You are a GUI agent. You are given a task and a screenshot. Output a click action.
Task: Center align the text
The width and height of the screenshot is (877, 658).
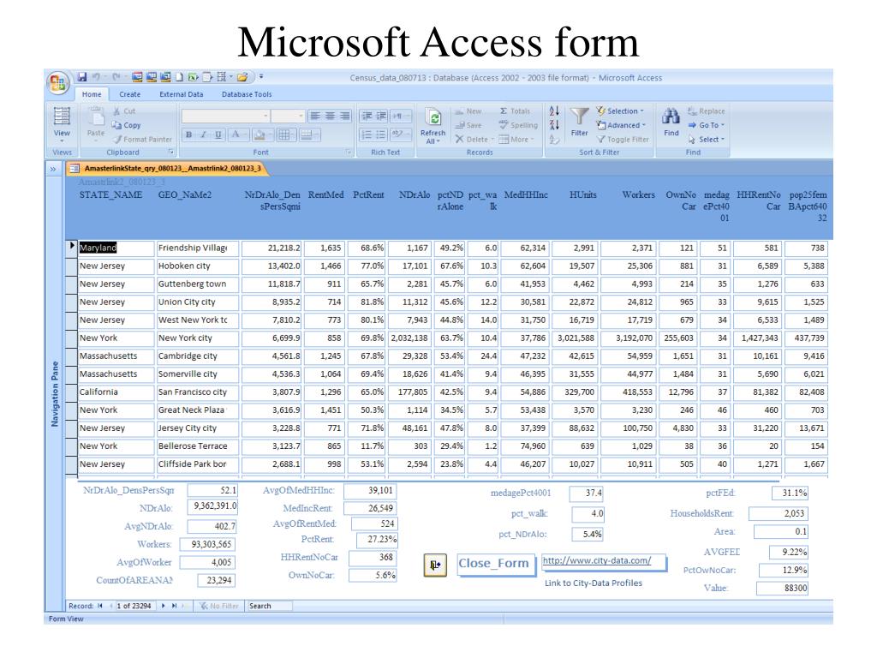click(330, 116)
